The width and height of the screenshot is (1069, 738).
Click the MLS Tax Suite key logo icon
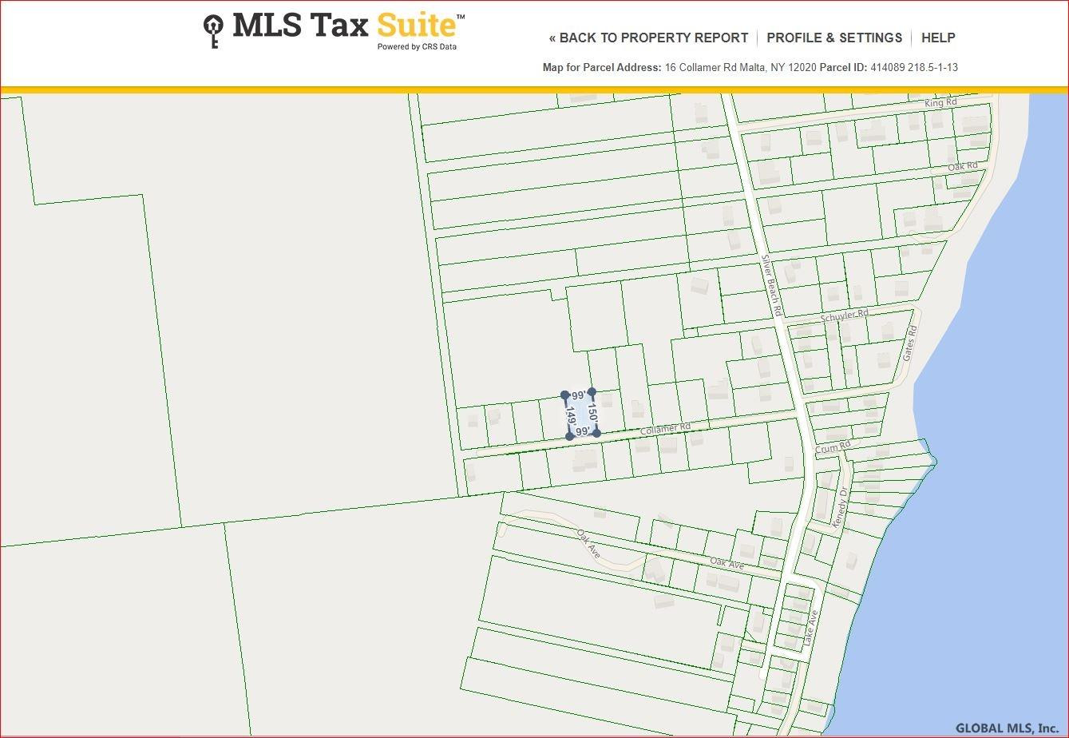pyautogui.click(x=213, y=30)
